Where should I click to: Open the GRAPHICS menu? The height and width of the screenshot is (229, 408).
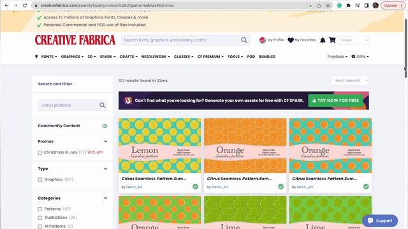(72, 57)
